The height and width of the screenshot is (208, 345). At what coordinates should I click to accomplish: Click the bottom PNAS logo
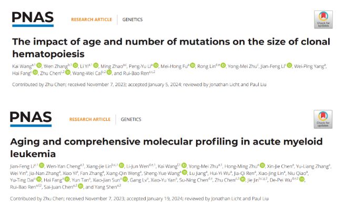coord(31,119)
